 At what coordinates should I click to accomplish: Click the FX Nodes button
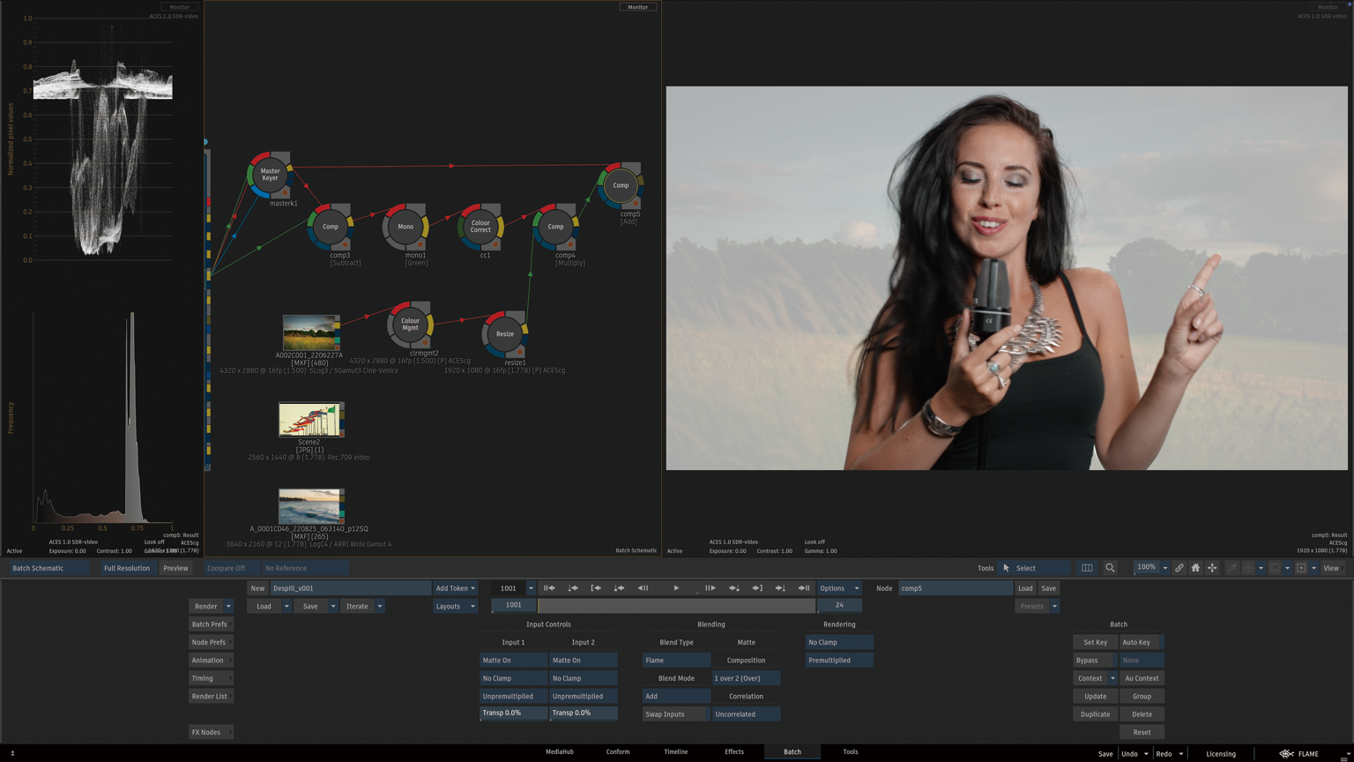click(211, 733)
